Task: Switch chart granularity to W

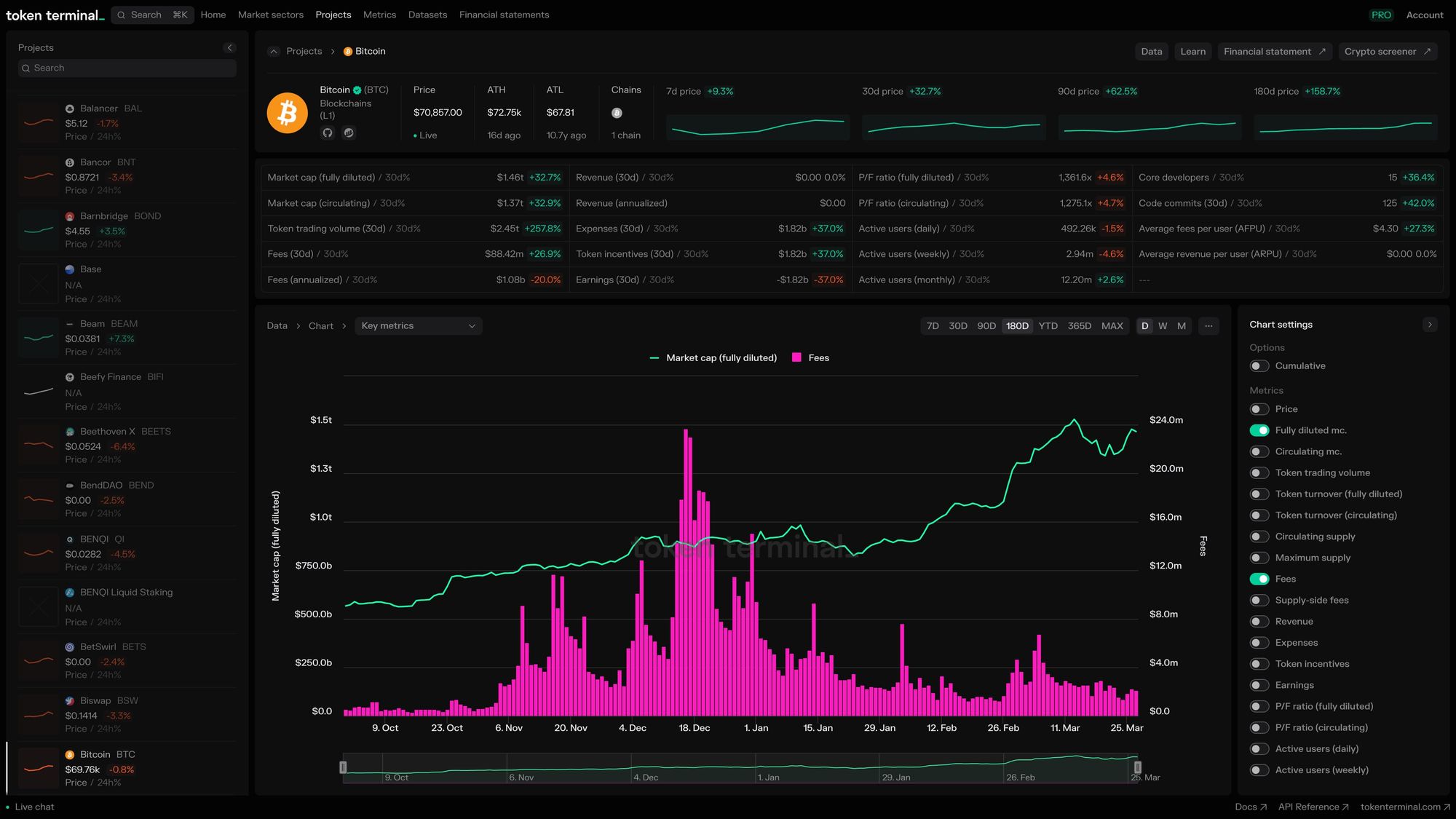Action: (x=1163, y=326)
